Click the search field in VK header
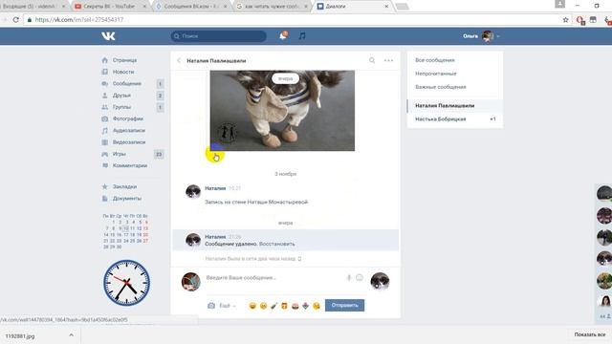Image resolution: width=612 pixels, height=344 pixels. click(x=219, y=36)
